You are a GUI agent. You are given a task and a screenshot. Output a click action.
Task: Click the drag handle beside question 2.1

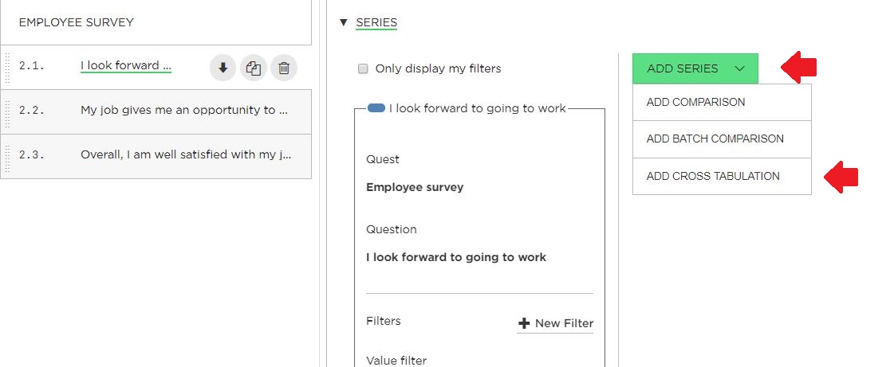pyautogui.click(x=7, y=68)
